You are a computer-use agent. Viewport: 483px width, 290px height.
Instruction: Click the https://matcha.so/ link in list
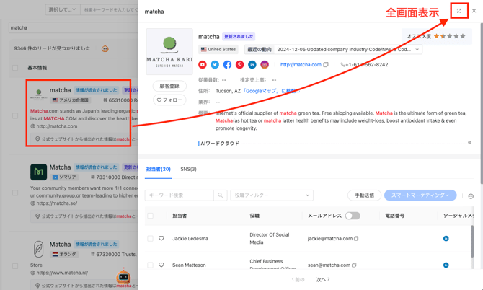57,203
